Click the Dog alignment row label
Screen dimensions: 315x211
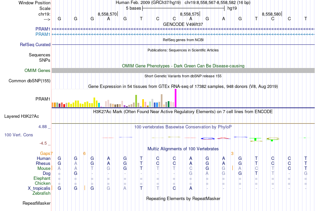(46, 174)
